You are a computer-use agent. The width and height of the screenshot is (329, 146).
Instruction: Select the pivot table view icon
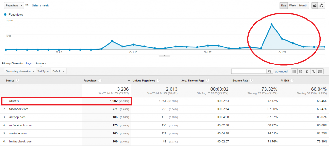tap(320, 71)
